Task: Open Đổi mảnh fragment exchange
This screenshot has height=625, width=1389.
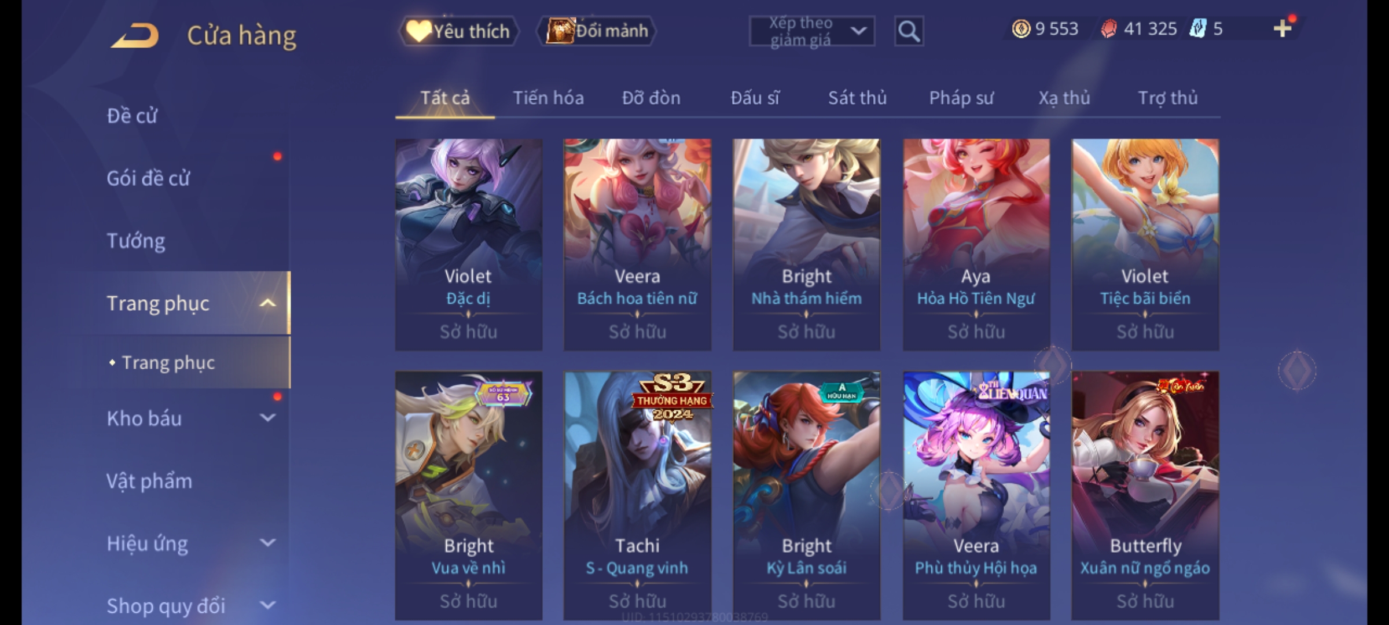Action: (597, 31)
